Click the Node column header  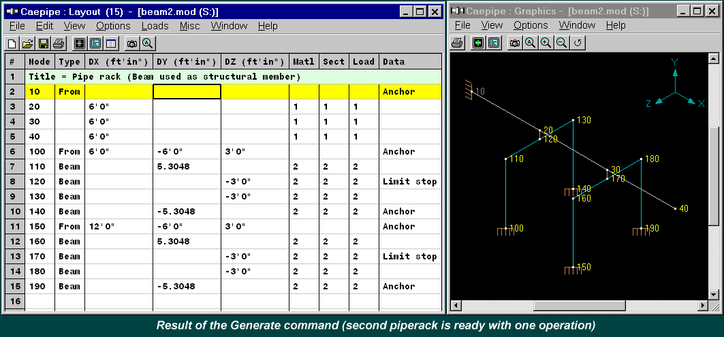tap(40, 61)
